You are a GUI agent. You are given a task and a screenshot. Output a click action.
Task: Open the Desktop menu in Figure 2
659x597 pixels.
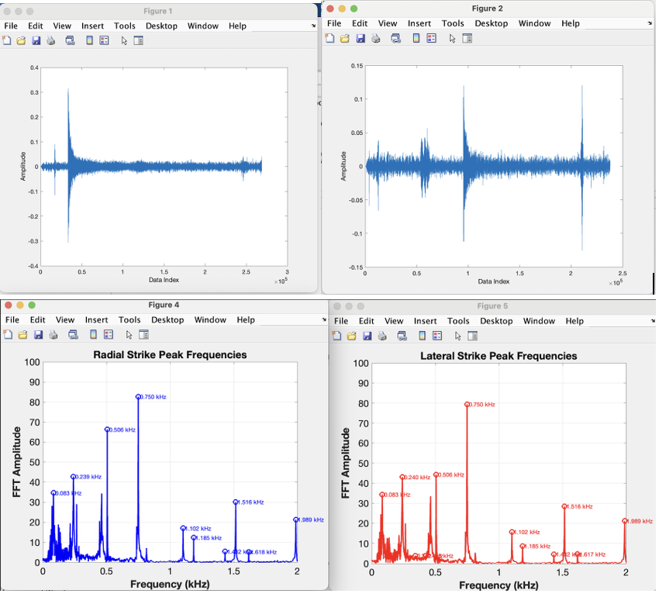(x=492, y=23)
